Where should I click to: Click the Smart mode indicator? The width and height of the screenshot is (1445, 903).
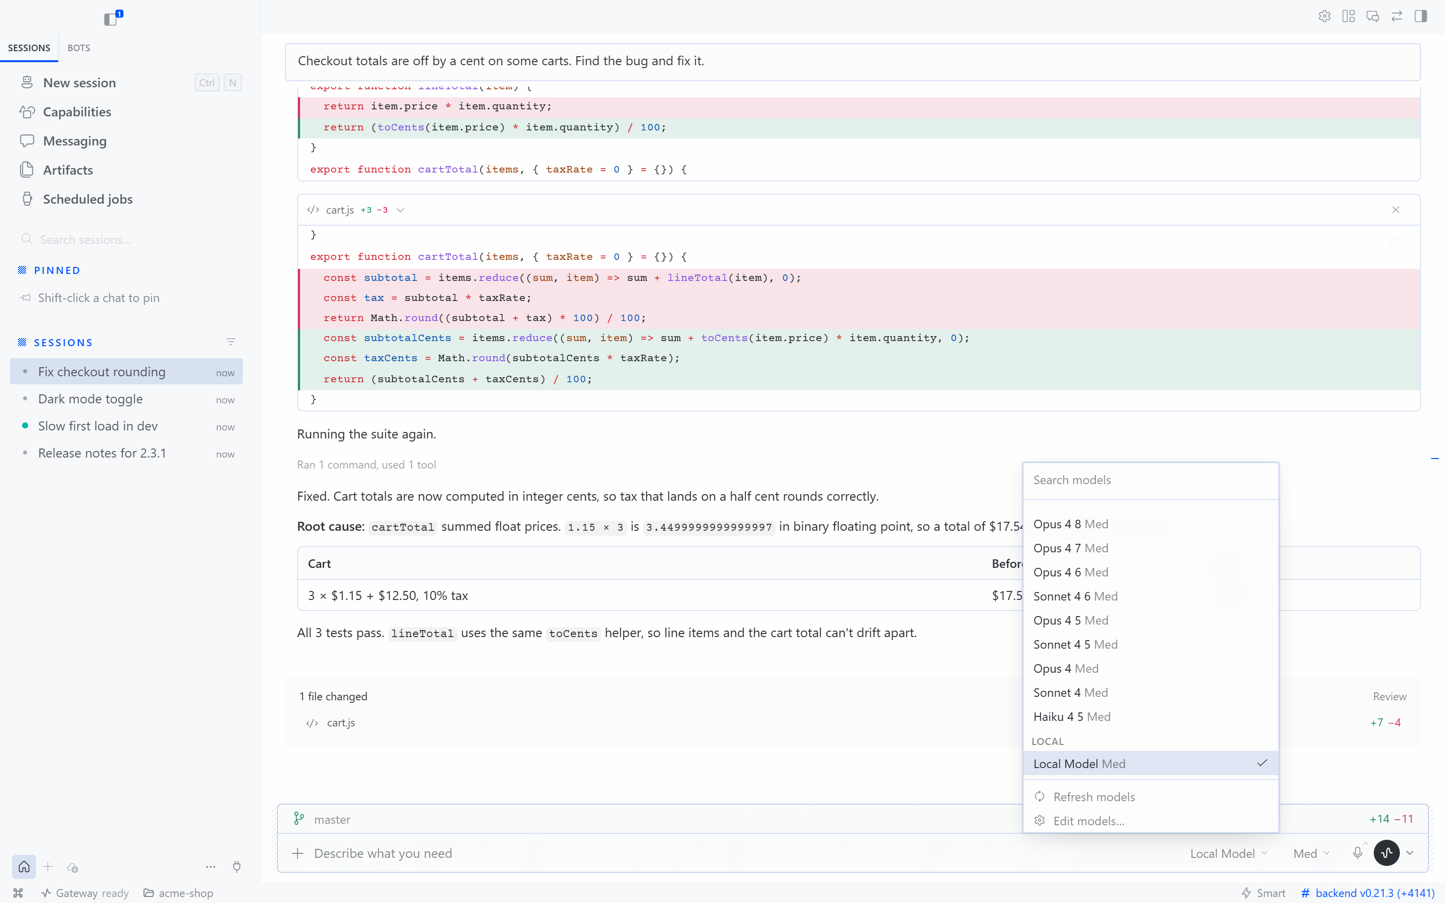click(x=1263, y=893)
